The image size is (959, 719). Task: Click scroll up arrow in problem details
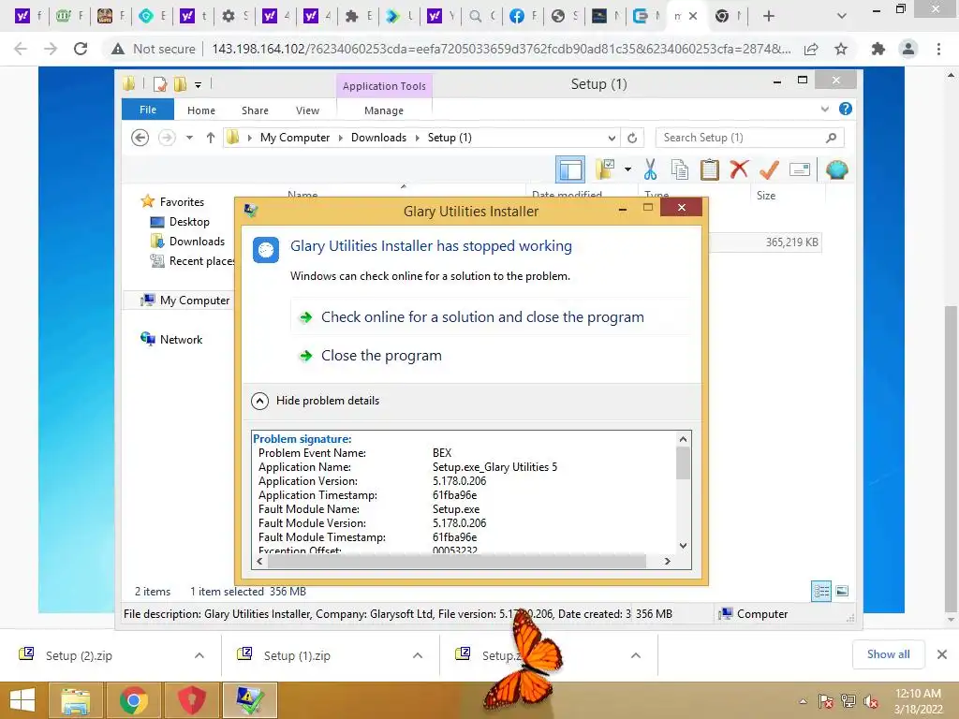(683, 439)
